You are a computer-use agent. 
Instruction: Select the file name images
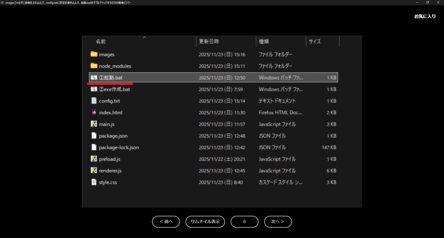tap(107, 55)
